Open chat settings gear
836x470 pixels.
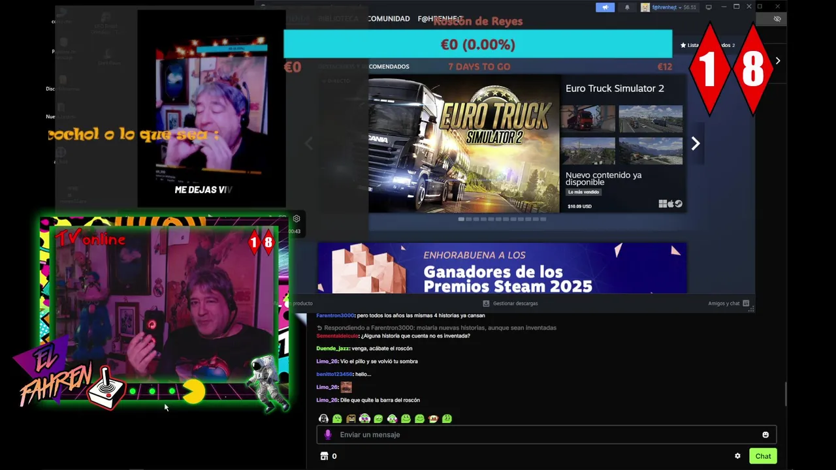[737, 456]
